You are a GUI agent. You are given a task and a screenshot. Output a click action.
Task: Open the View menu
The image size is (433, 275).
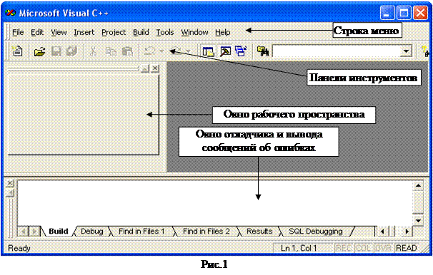[59, 33]
